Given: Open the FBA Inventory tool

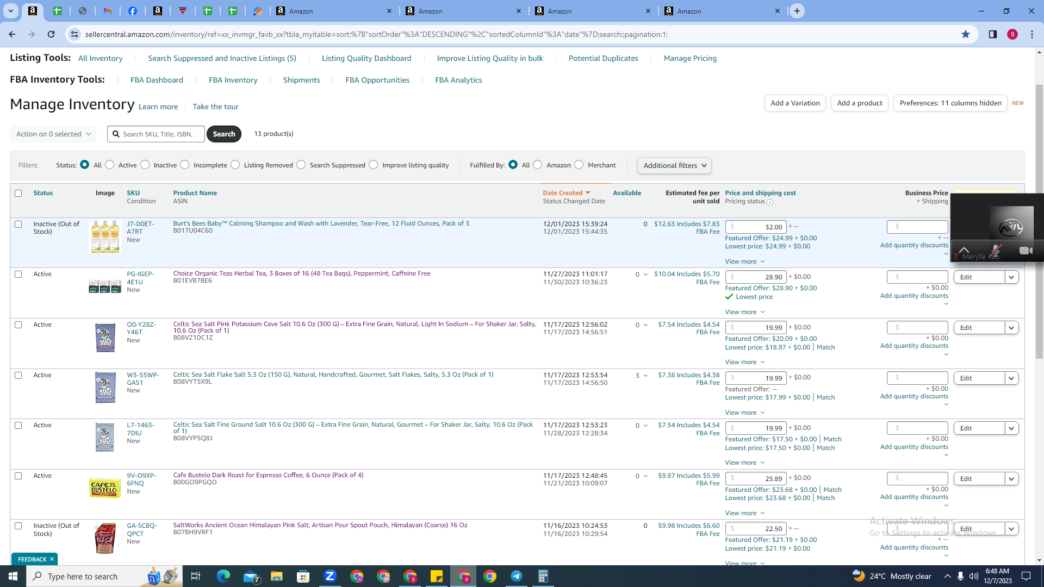Looking at the screenshot, I should click(x=233, y=80).
